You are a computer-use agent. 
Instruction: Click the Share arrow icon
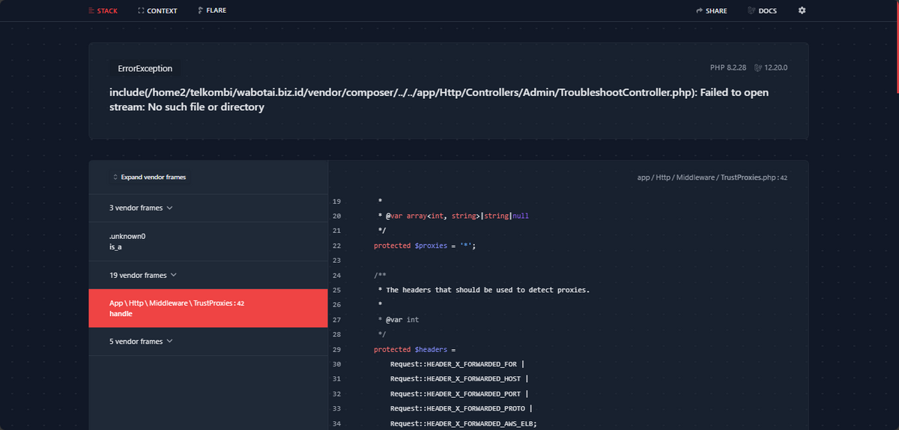(699, 11)
